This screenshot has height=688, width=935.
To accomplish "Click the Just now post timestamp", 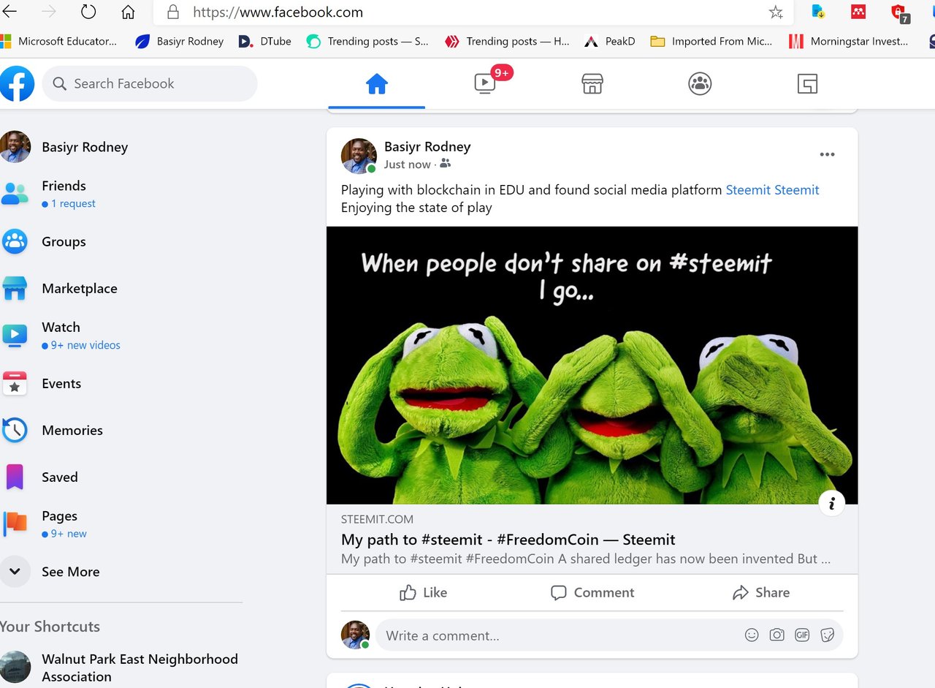I will point(408,165).
